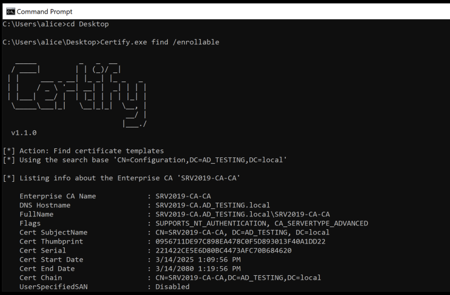This screenshot has width=450, height=295.
Task: Click the 'Using the search base' line
Action: tap(145, 160)
